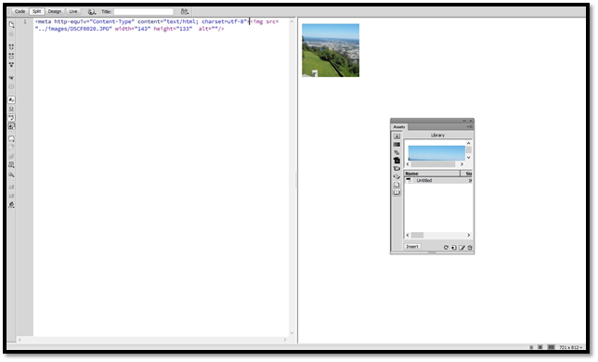Toggle Line Numbers in the coding toolbar
Viewport: 598px width, 362px height.
[x=11, y=100]
